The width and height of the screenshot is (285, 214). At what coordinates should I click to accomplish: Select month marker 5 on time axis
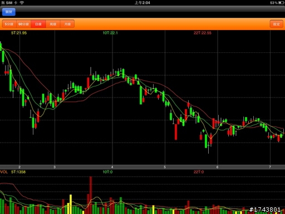click(165, 167)
